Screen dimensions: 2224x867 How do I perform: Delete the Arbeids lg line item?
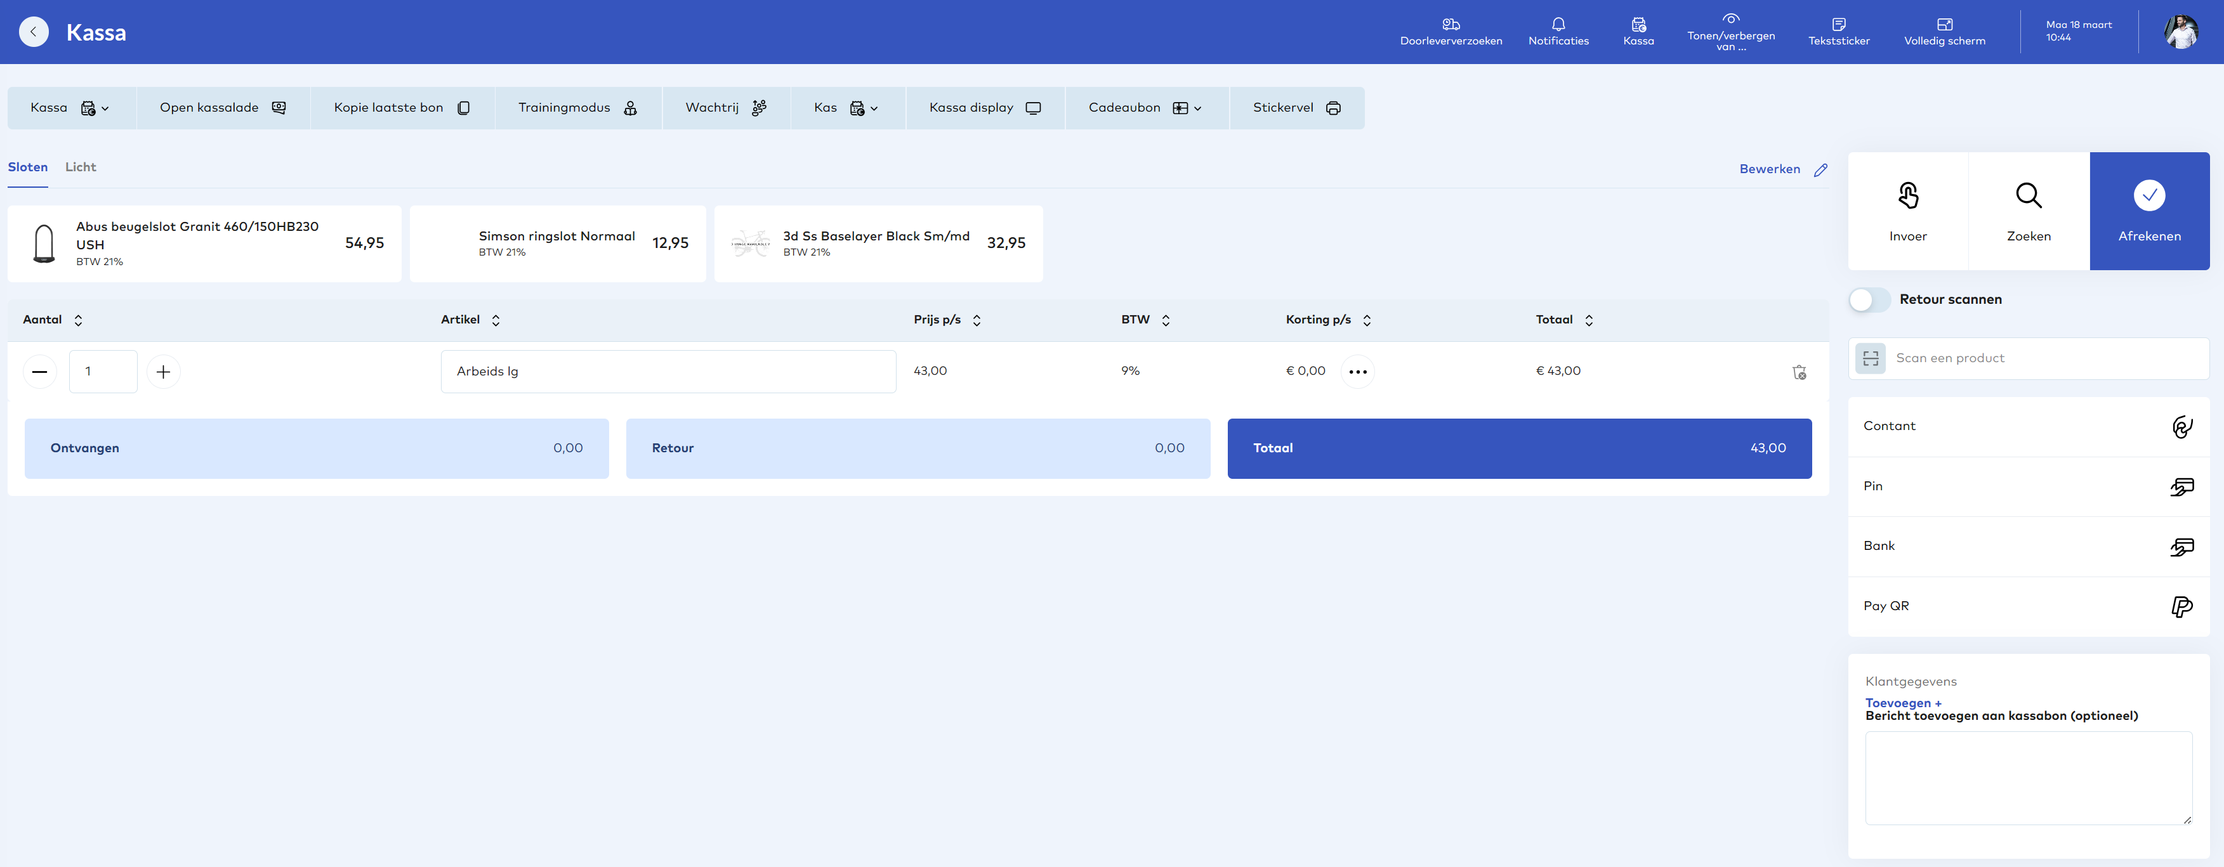pyautogui.click(x=1800, y=372)
